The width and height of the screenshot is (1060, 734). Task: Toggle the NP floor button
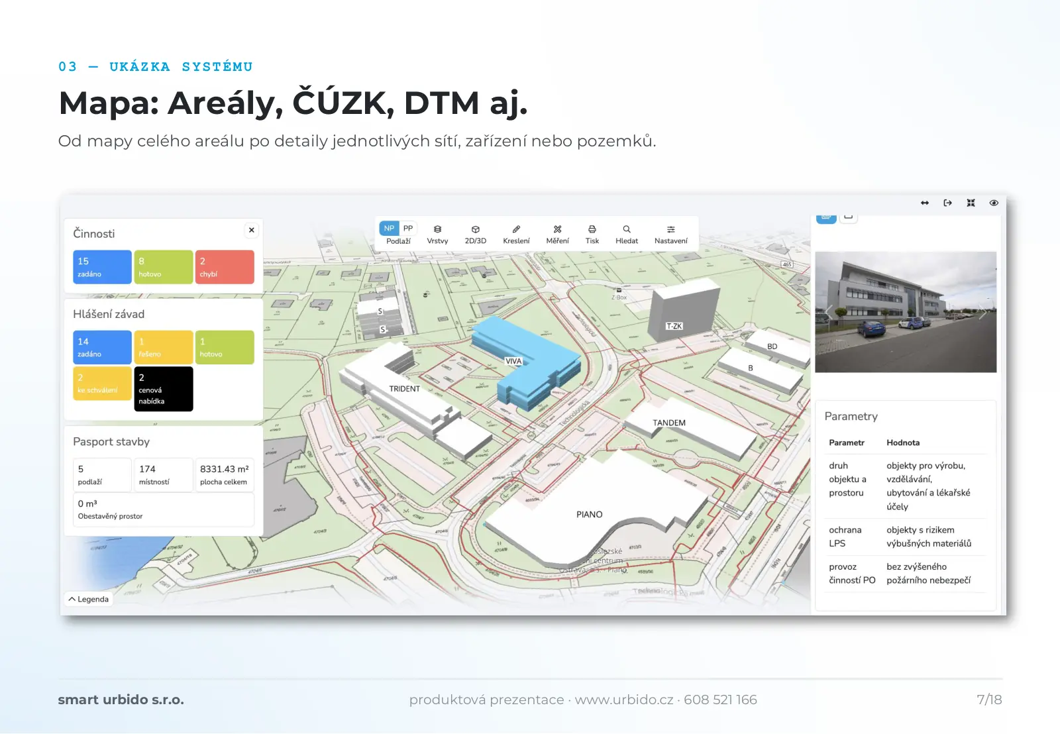(389, 228)
